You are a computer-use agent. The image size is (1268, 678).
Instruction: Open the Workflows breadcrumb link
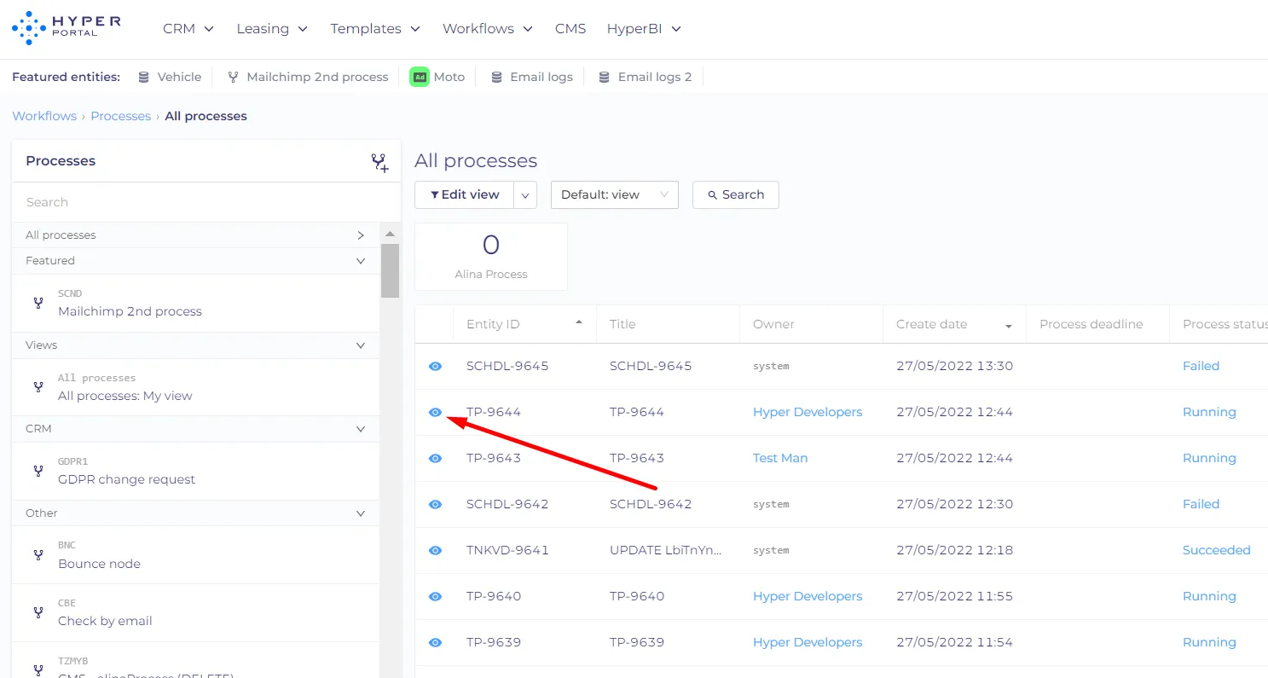click(x=44, y=116)
